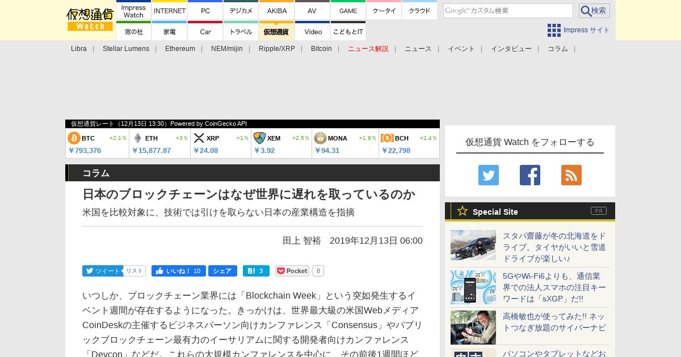The width and height of the screenshot is (681, 357).
Task: Click the XRP coin icon
Action: [199, 138]
